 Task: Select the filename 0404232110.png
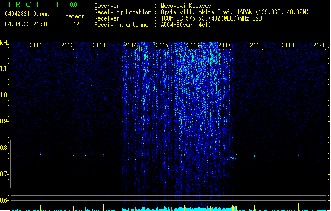click(x=27, y=14)
